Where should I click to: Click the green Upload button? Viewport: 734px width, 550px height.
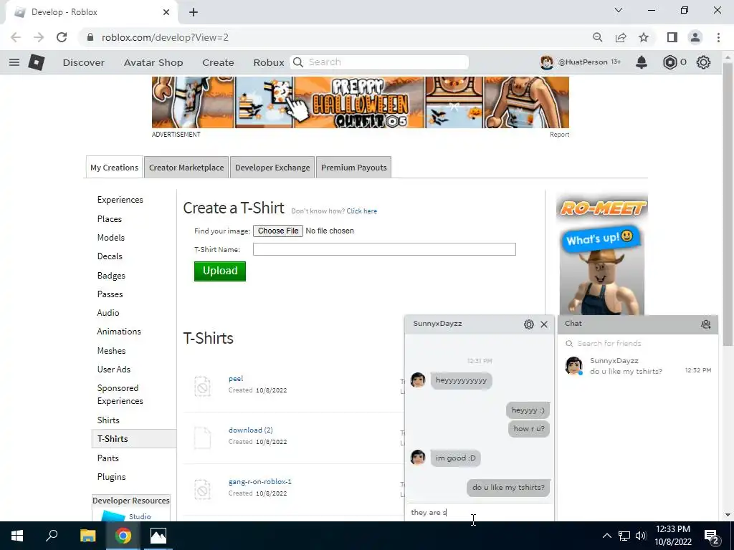coord(220,271)
